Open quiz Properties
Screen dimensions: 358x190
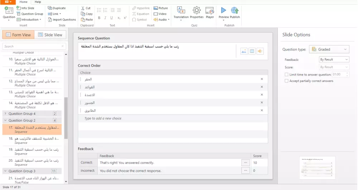197,13
